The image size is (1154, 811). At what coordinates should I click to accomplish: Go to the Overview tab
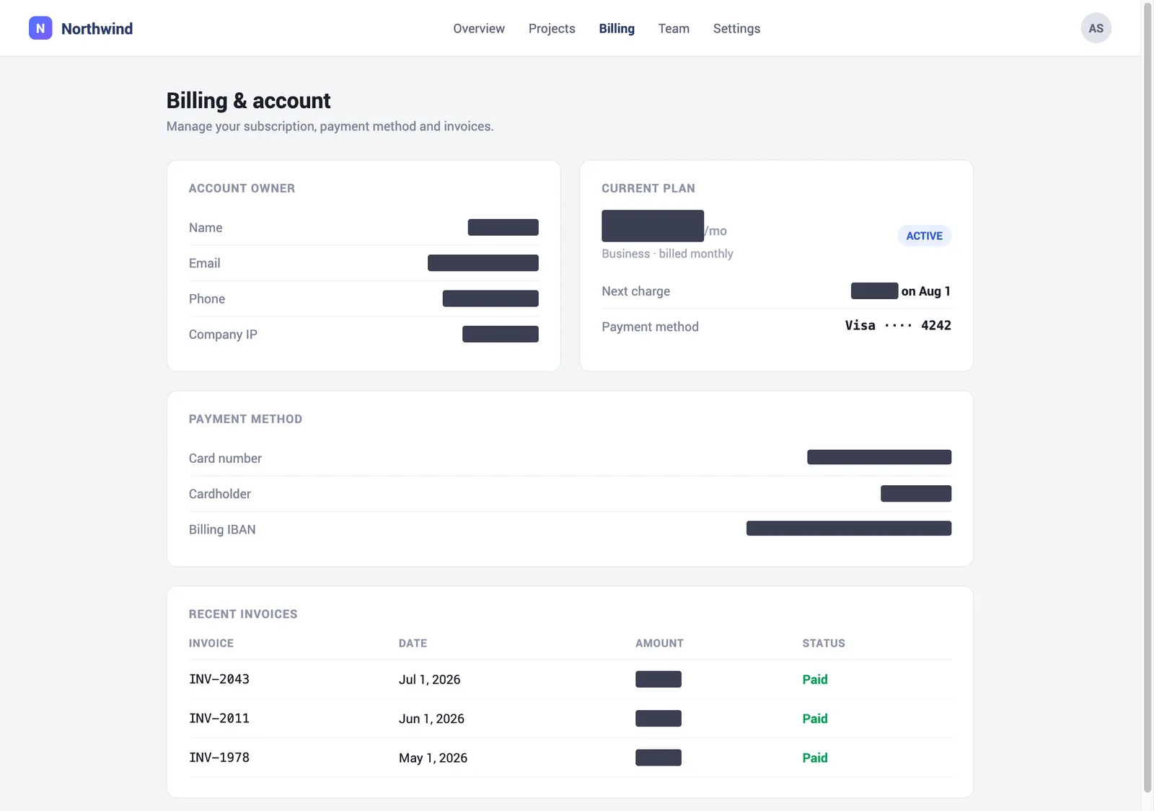point(479,29)
